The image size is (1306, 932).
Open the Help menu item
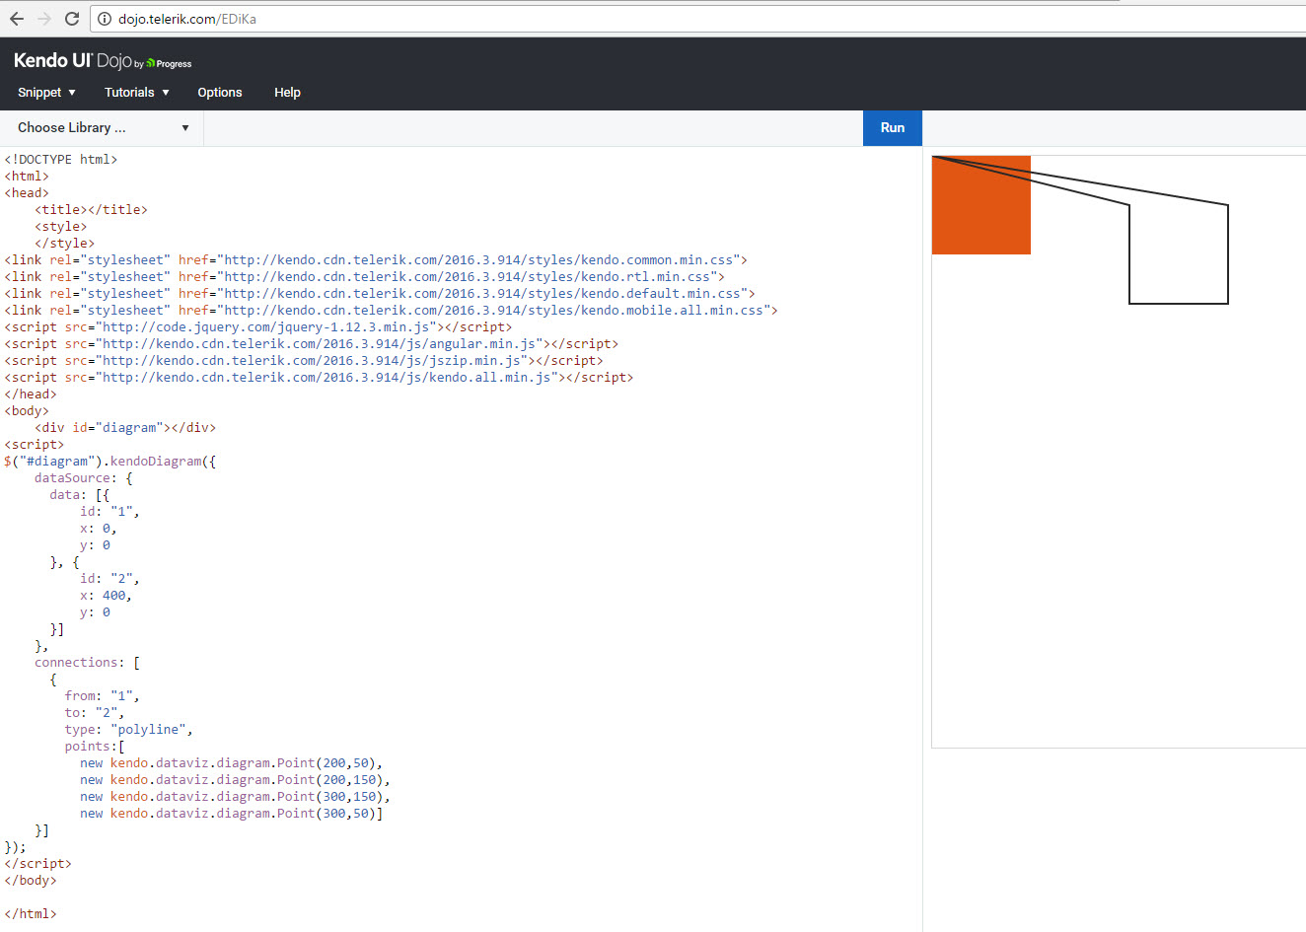pos(287,93)
